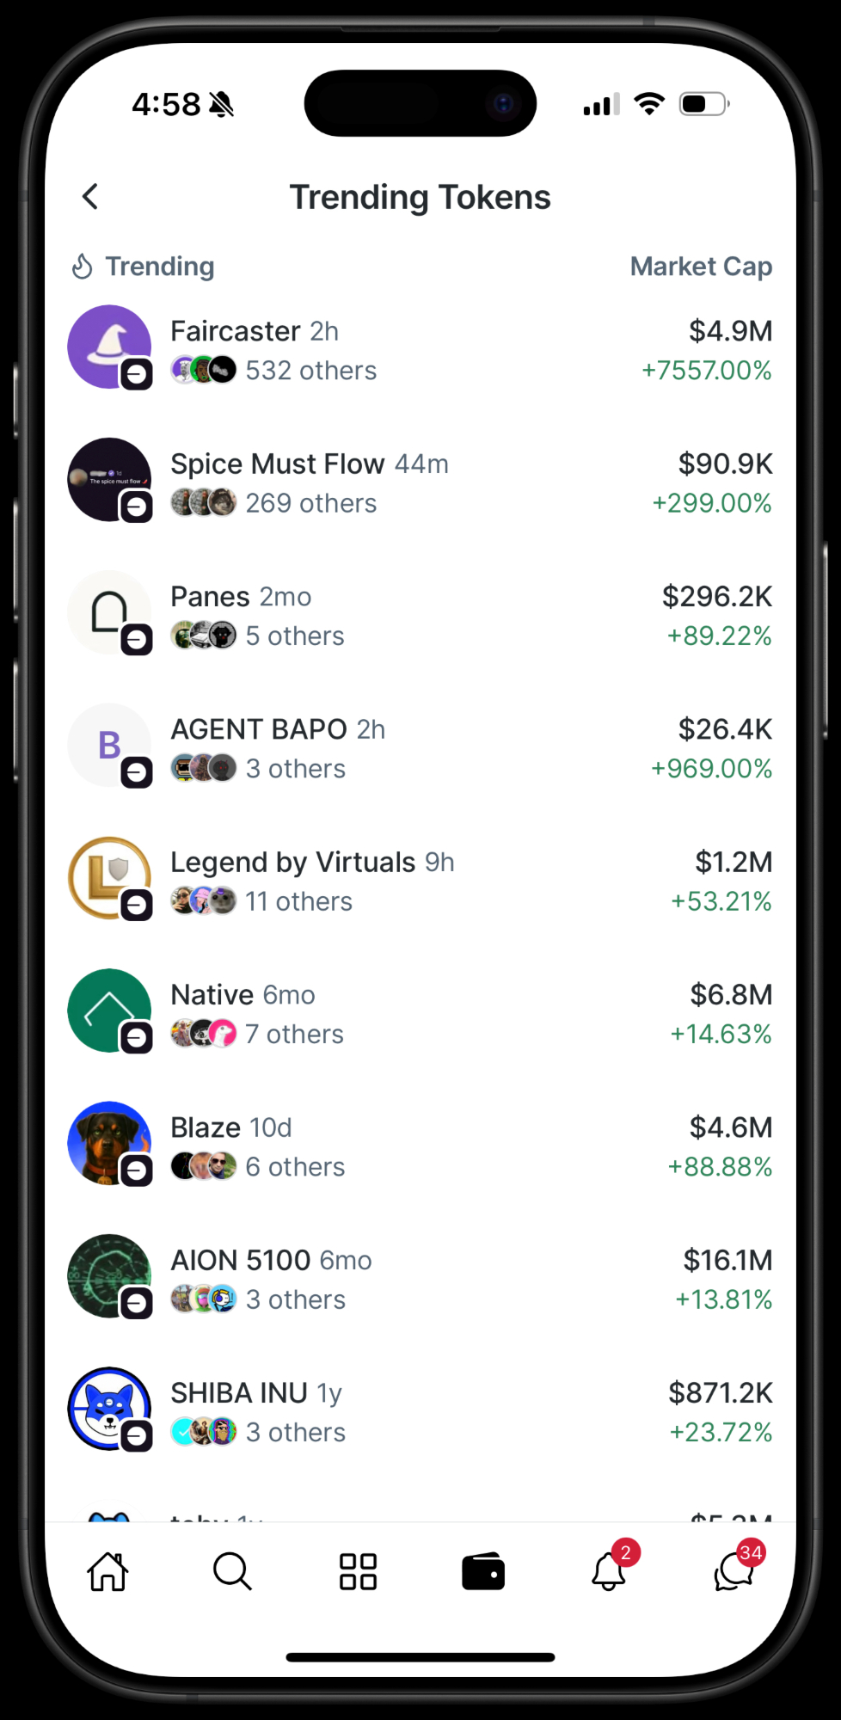View the 11 others on Legend
Viewport: 841px width, 1720px height.
point(298,901)
